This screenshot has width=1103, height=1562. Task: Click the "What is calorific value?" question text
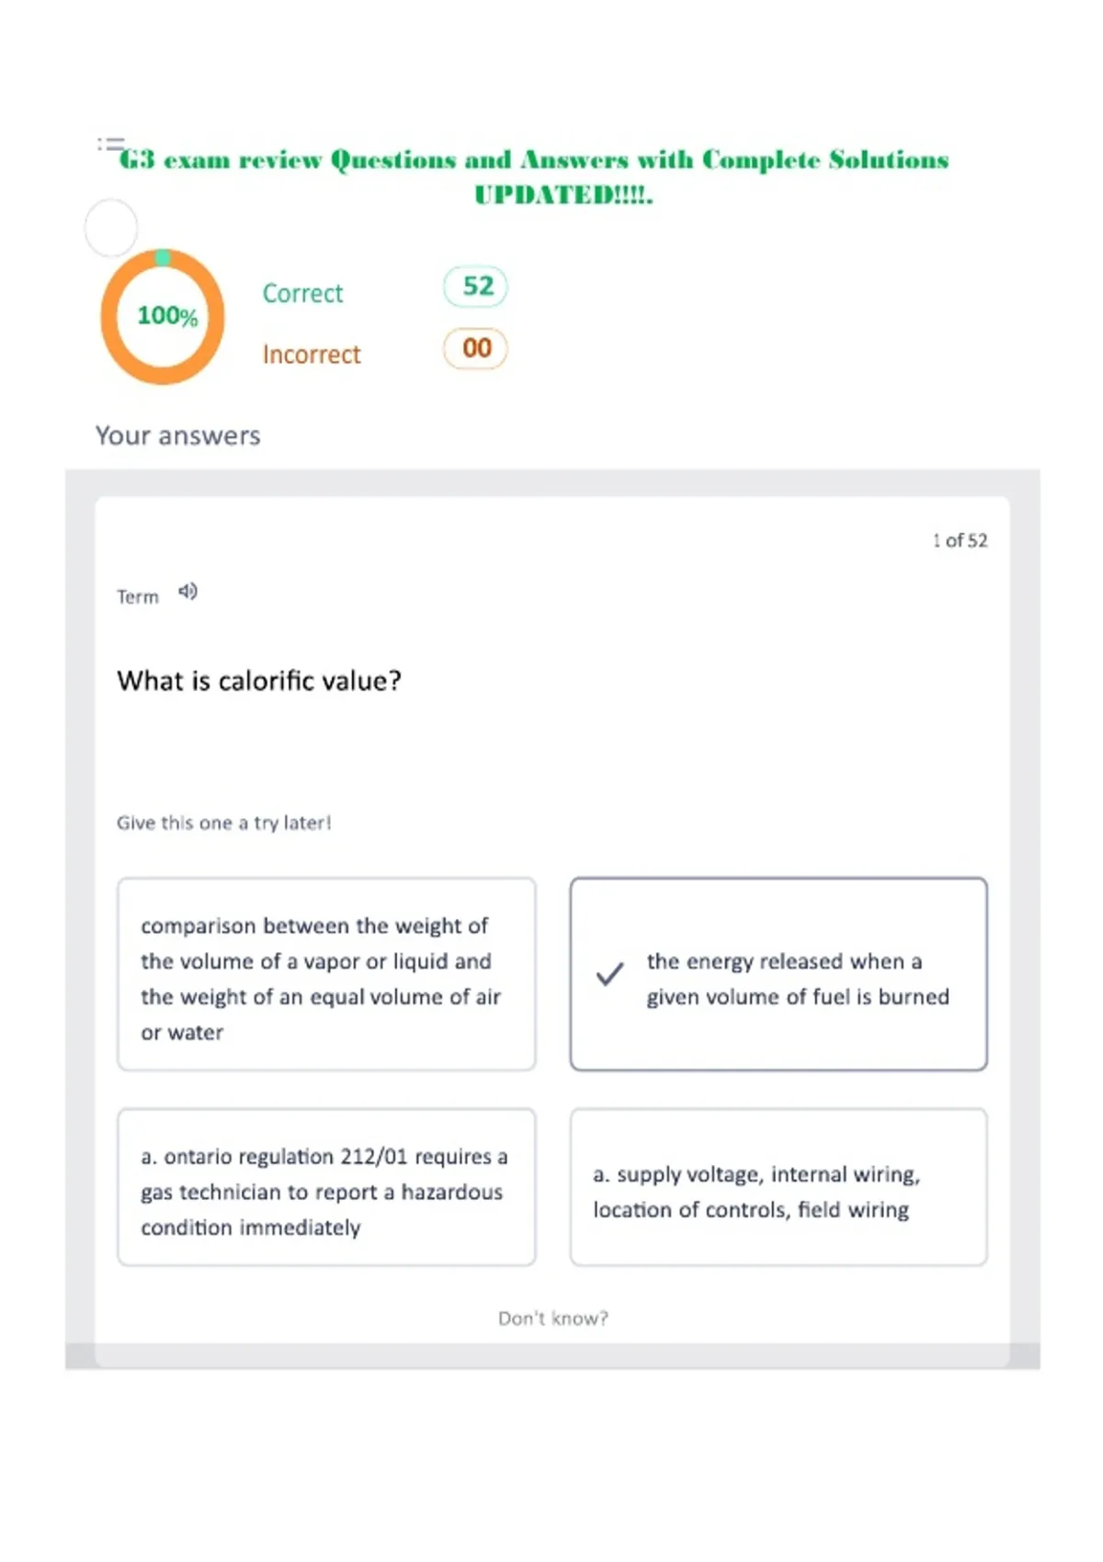259,681
